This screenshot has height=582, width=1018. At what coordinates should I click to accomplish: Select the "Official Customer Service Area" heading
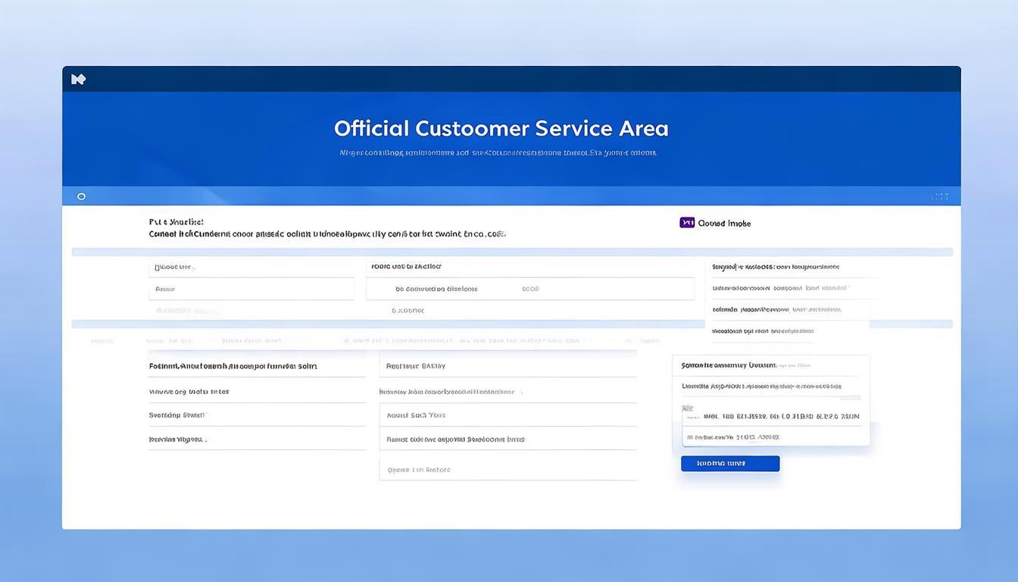pos(501,128)
